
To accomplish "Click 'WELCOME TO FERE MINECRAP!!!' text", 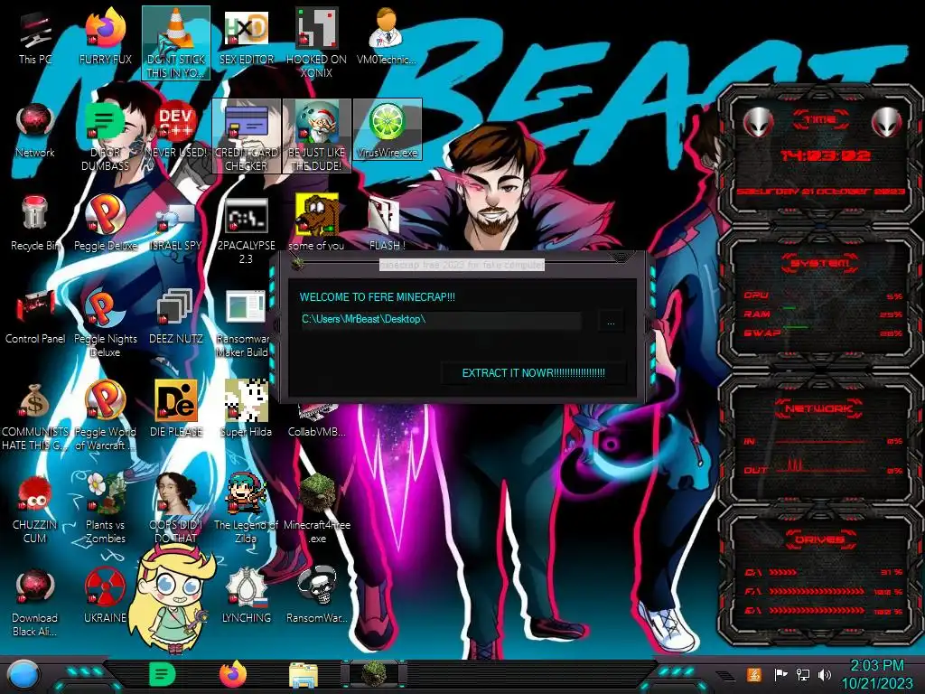I will coord(377,296).
